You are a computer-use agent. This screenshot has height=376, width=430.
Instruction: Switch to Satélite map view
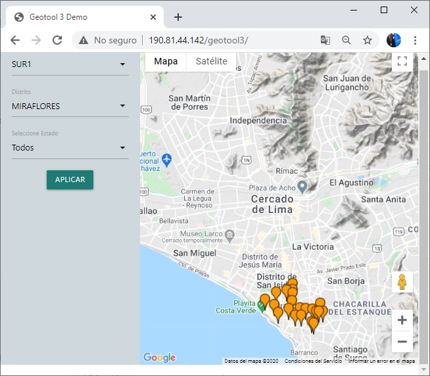pos(211,61)
